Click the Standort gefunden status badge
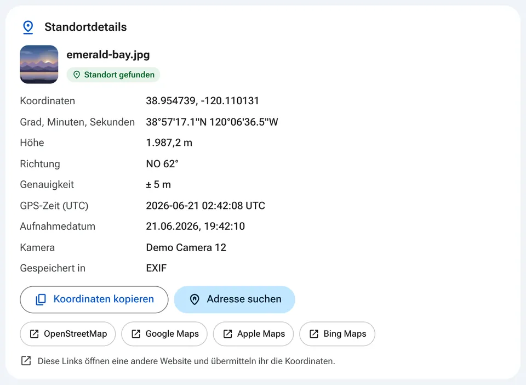 [113, 75]
